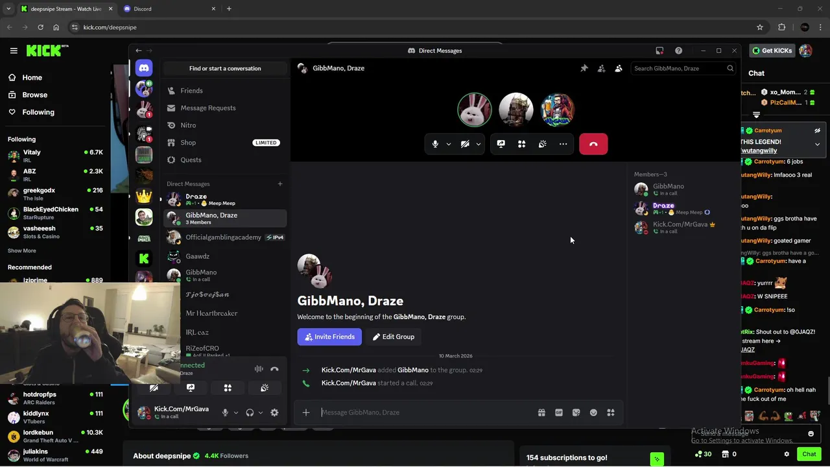Open the Mr Heartbreaker direct message
Screen dimensions: 830x467
pos(225,313)
